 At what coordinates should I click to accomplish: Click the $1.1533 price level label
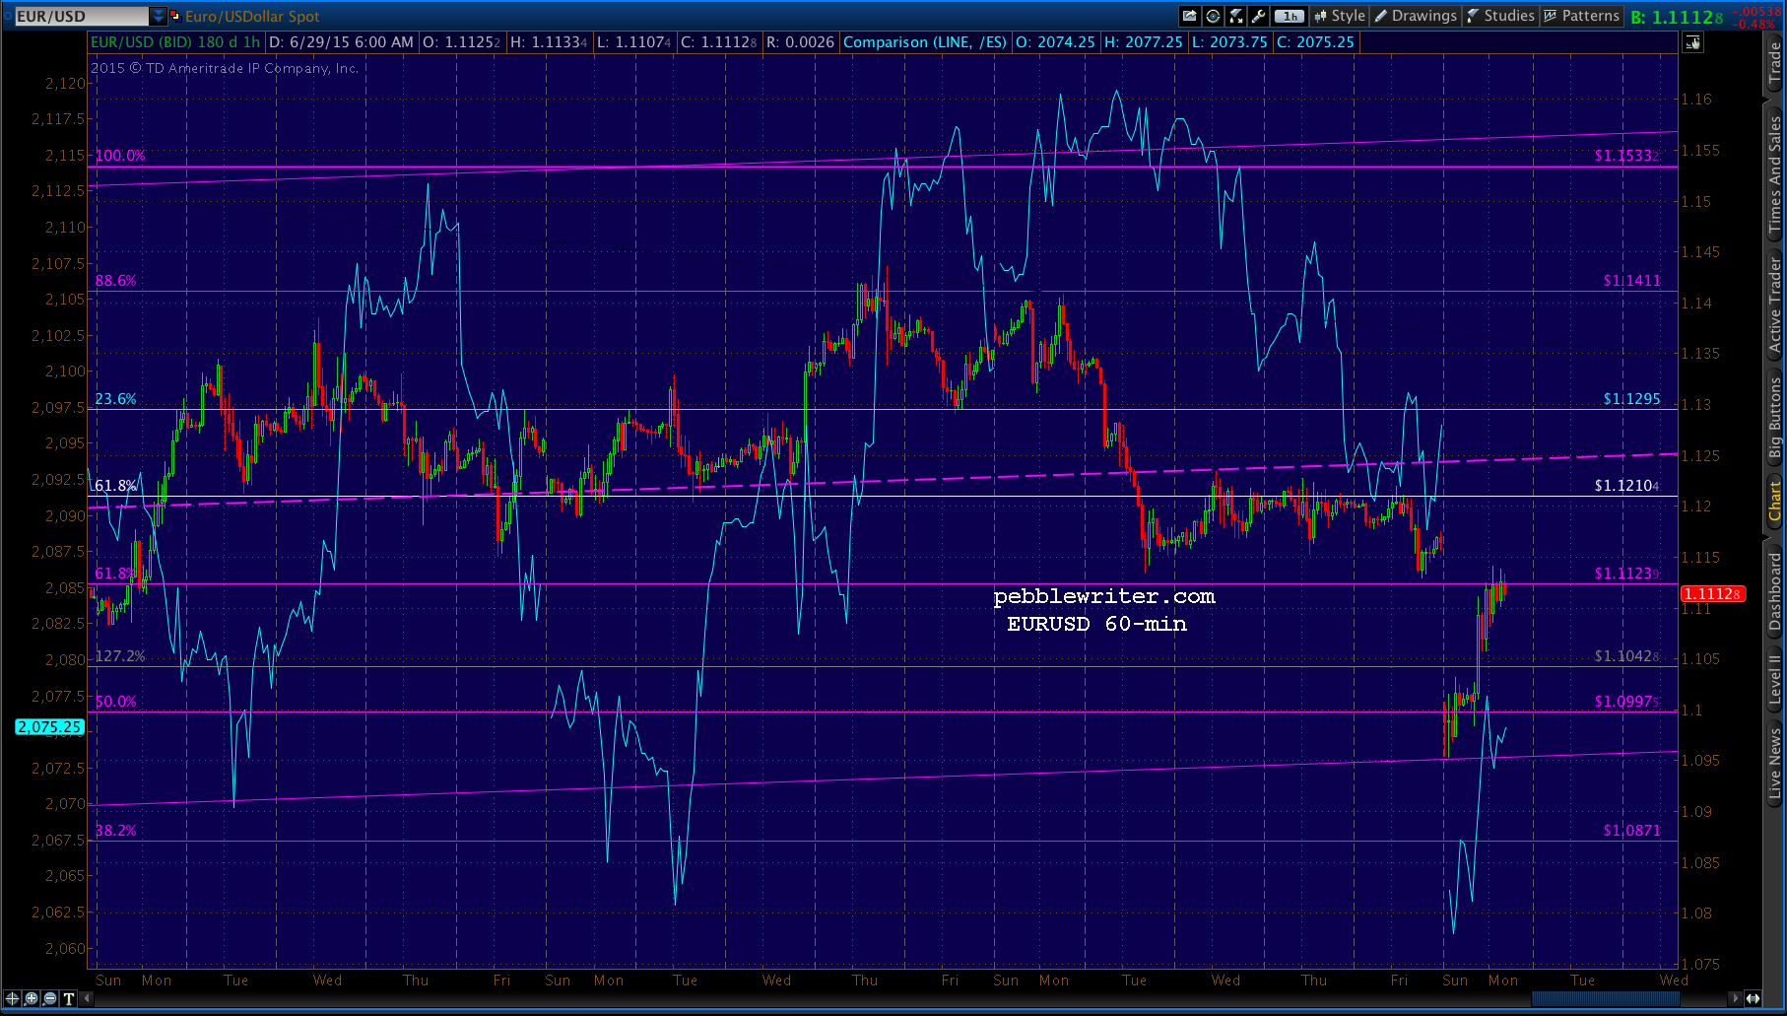[x=1627, y=156]
